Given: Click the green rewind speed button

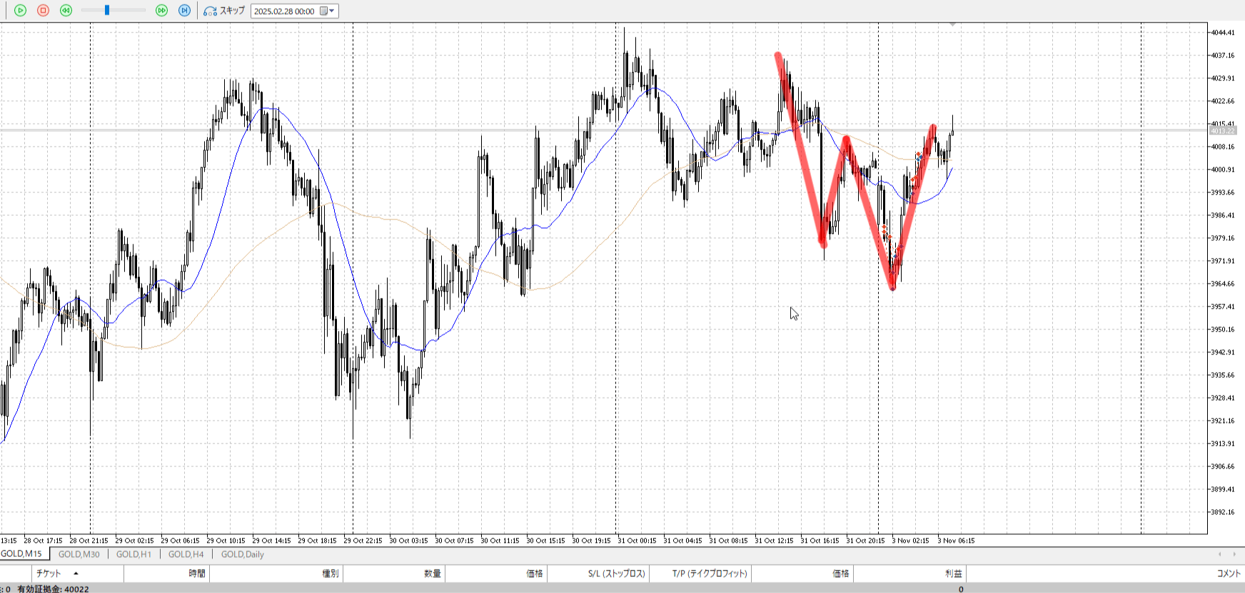Looking at the screenshot, I should point(66,11).
